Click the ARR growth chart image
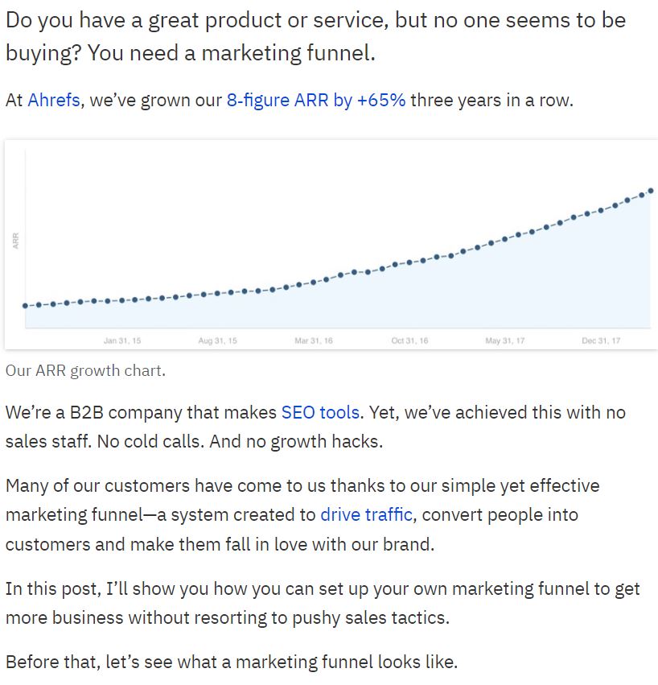The image size is (658, 685). tap(331, 245)
